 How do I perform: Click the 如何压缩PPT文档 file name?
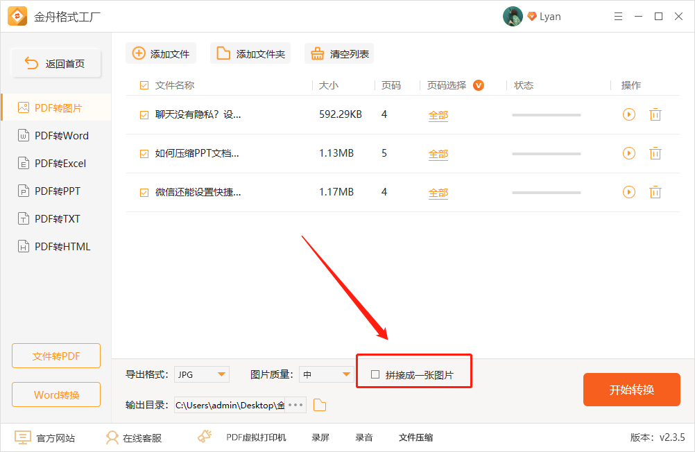coord(197,153)
